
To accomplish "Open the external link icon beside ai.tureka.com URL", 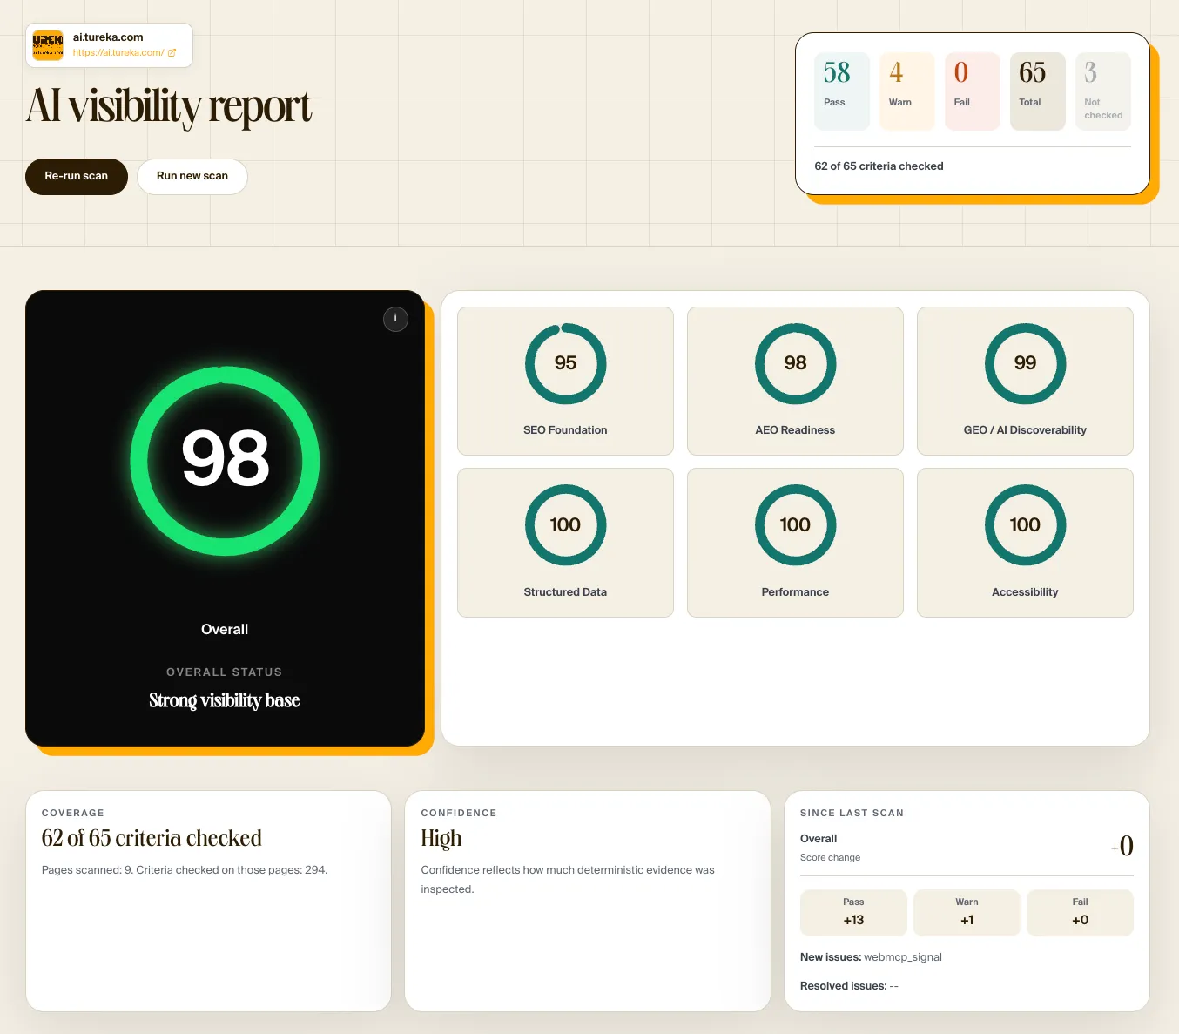I will click(x=172, y=53).
